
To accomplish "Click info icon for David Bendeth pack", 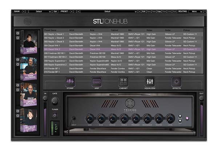I will tap(18, 85).
